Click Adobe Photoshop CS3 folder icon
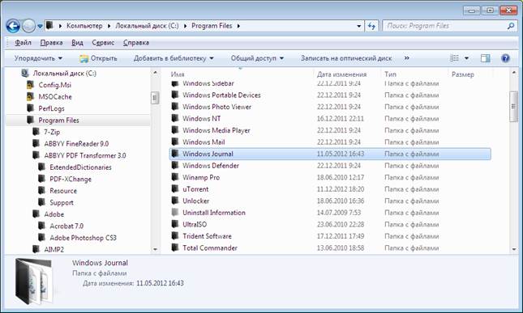This screenshot has width=523, height=313. (x=41, y=238)
